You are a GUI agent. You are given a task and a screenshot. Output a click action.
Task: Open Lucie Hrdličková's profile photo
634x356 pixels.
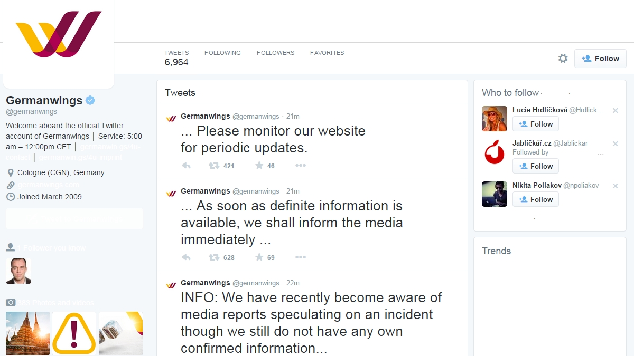[495, 119]
